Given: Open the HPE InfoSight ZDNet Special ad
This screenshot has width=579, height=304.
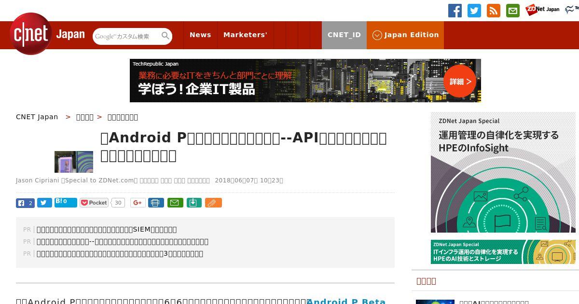Looking at the screenshot, I should pos(503,172).
